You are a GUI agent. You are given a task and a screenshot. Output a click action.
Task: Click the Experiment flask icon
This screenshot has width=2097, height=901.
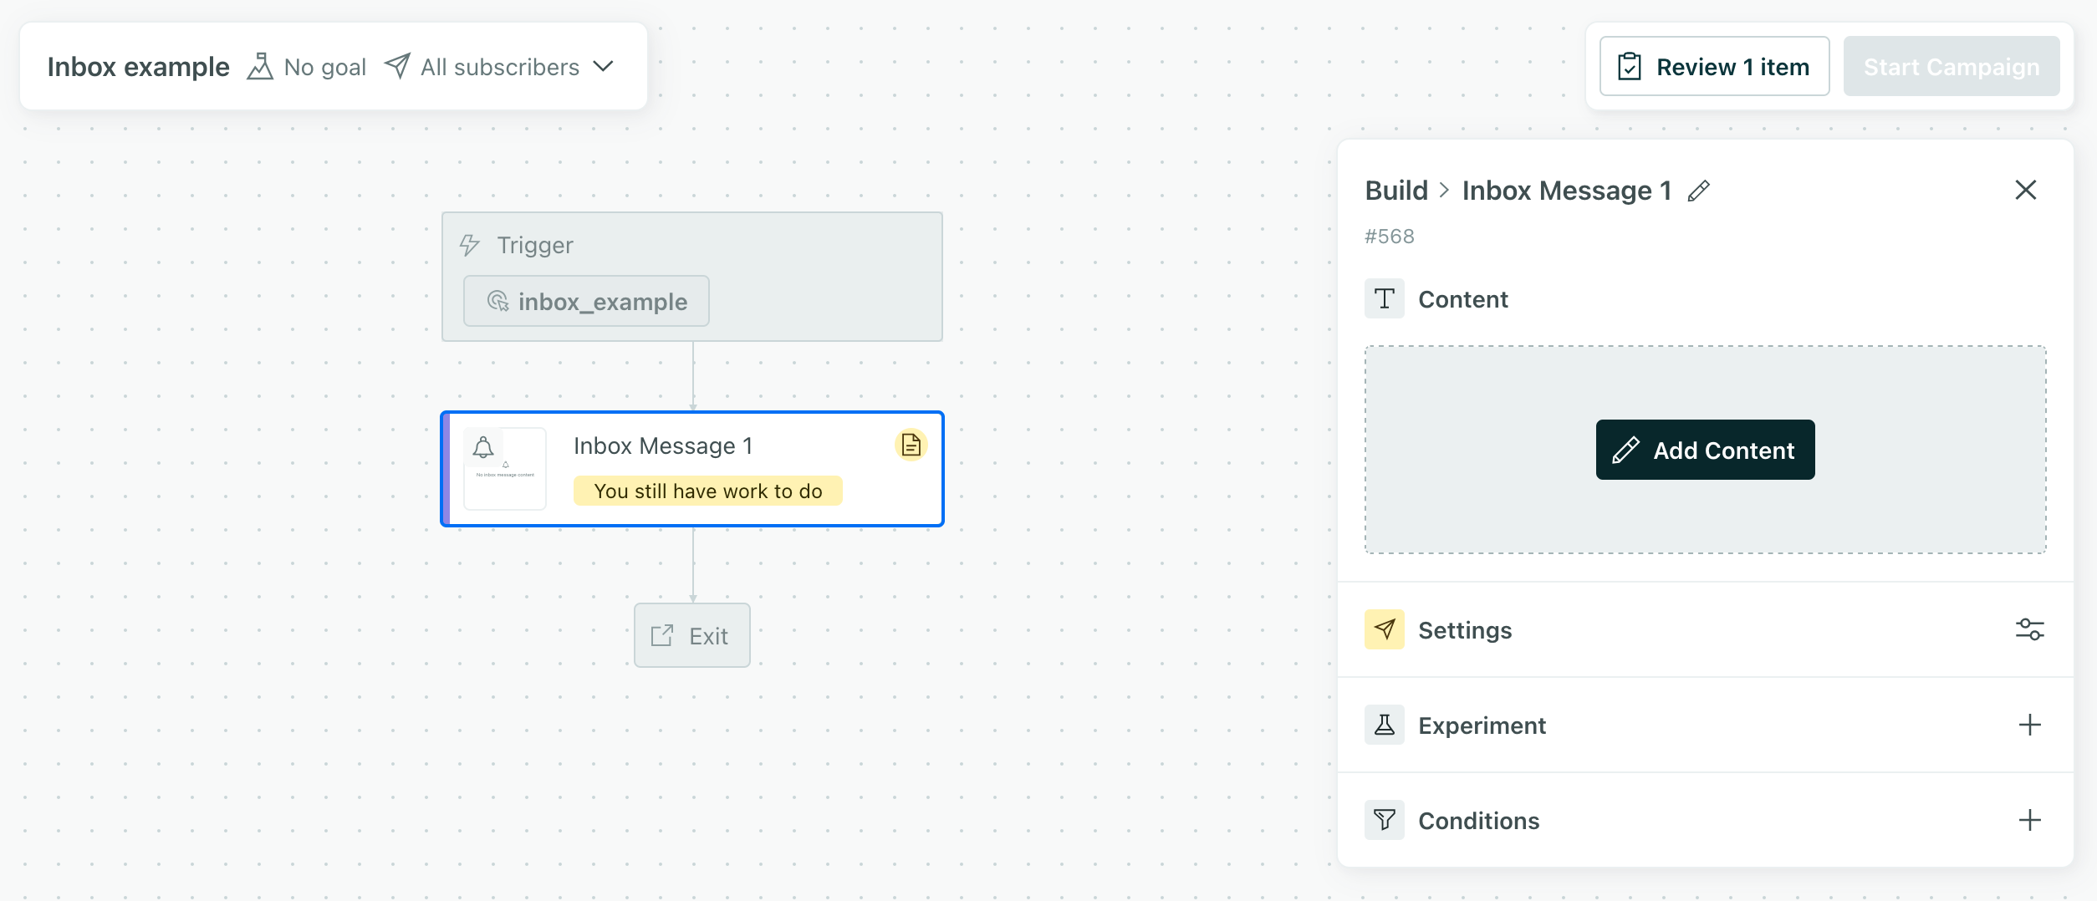pyautogui.click(x=1385, y=725)
